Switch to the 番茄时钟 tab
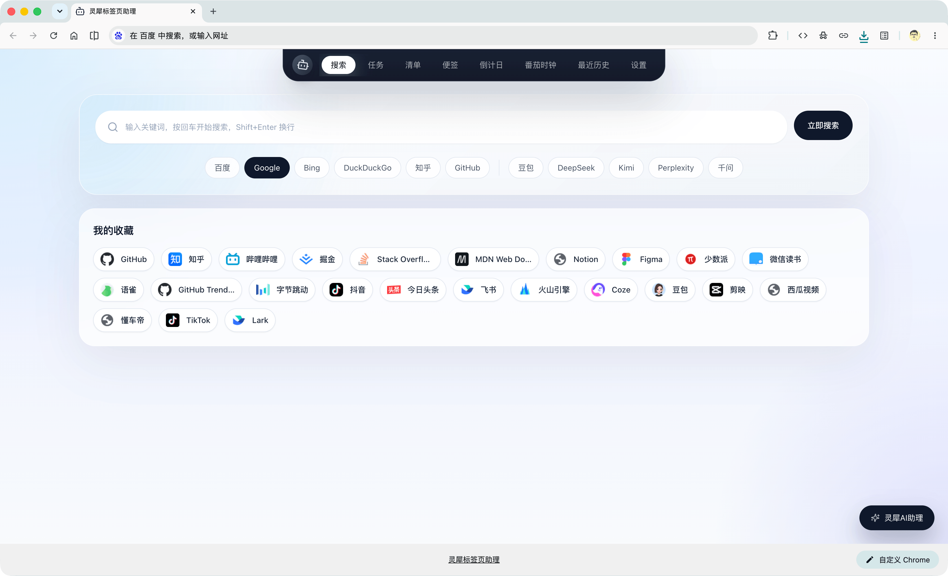 point(541,65)
